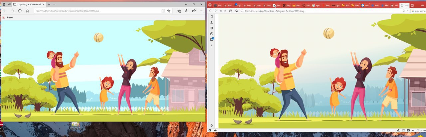Click Vivaldi Back button
The image size is (426, 137).
coord(210,11)
